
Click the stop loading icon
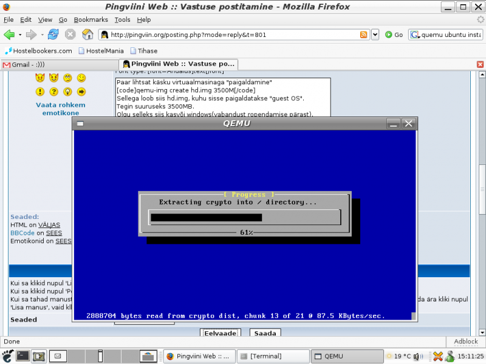(70, 35)
